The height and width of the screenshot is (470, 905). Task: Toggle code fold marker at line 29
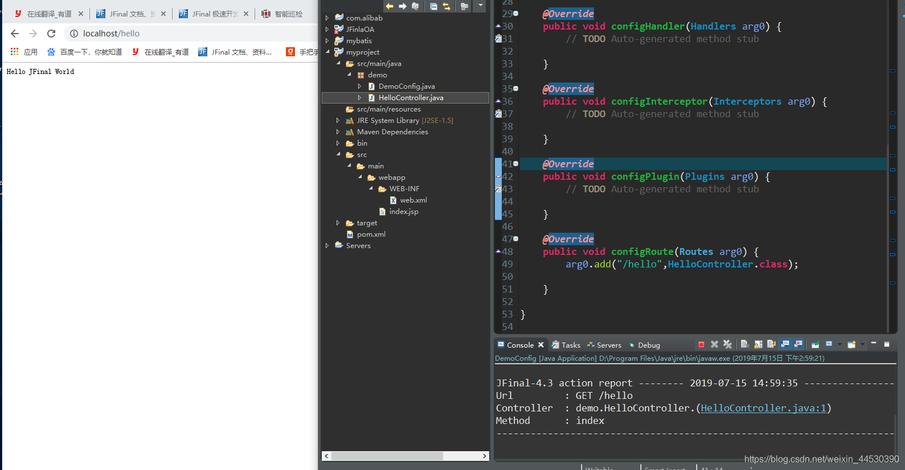[x=516, y=14]
